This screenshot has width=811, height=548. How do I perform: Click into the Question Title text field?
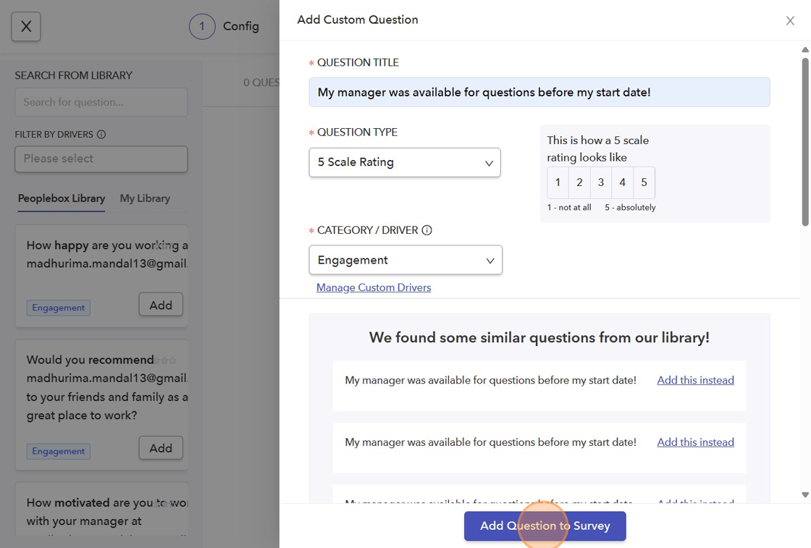[x=539, y=93]
